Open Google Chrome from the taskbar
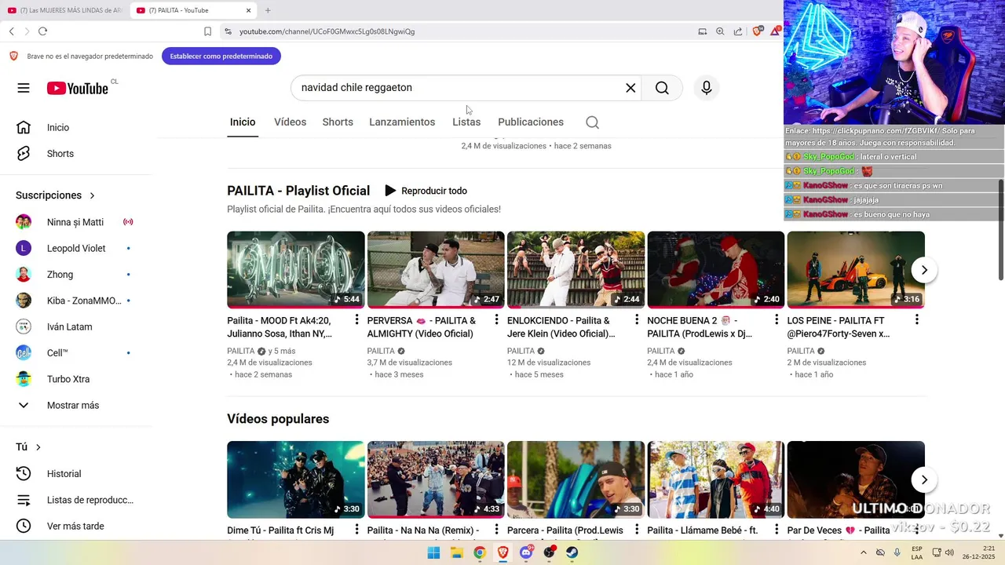The image size is (1005, 565). (480, 552)
